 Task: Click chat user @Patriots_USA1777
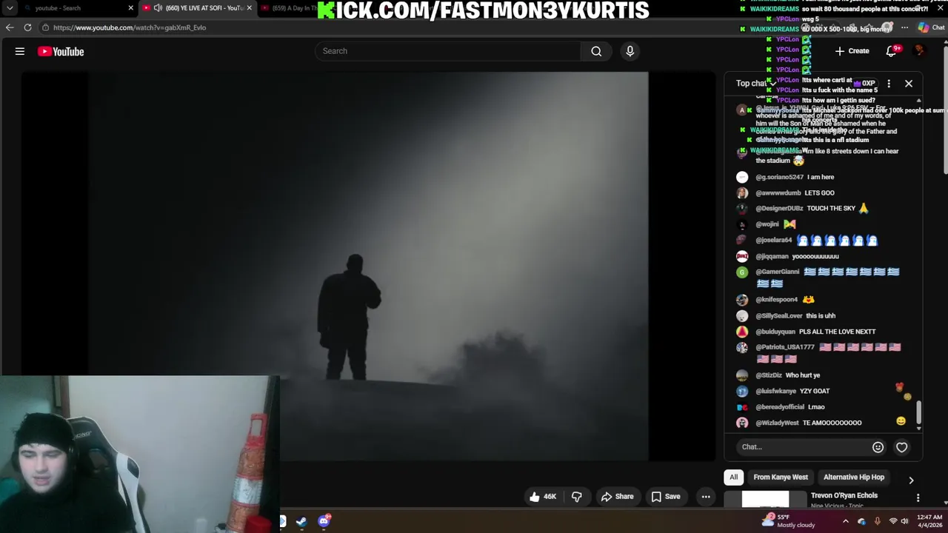784,347
